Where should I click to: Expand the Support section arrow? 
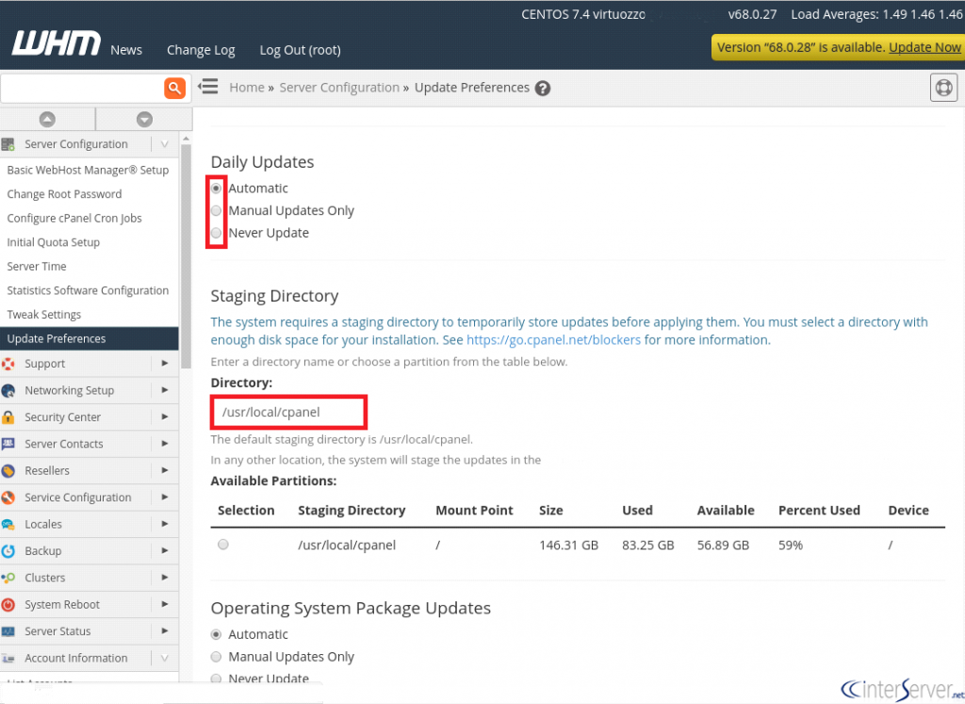(x=164, y=363)
